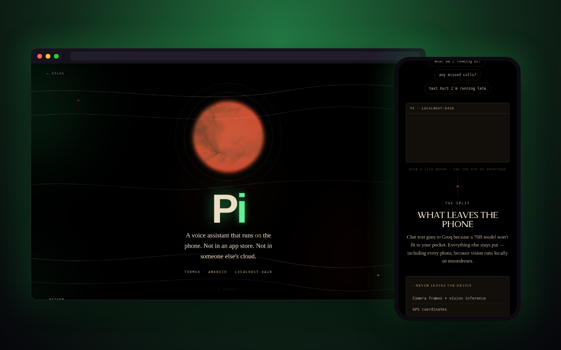561x350 pixels.
Task: Click inside the empty phone console panel
Action: 458,138
